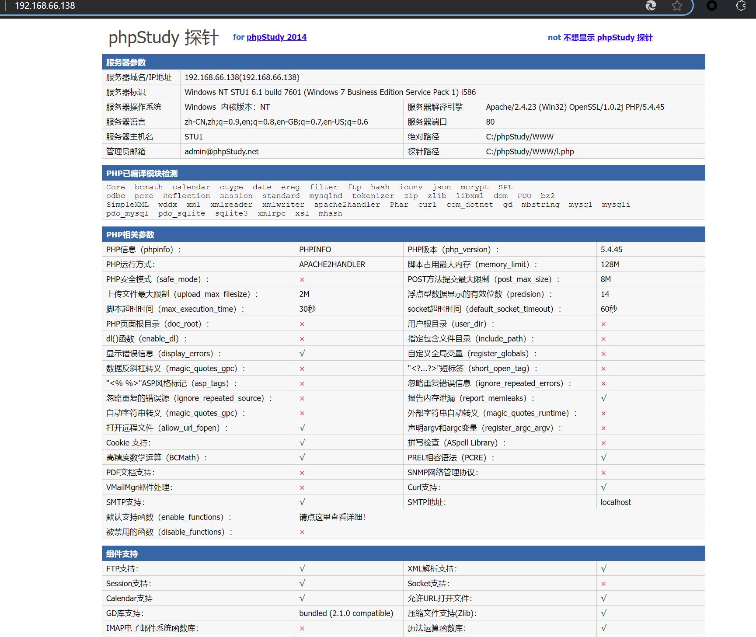Screen dimensions: 756x637
Task: Open the PHPINFO link
Action: point(315,250)
